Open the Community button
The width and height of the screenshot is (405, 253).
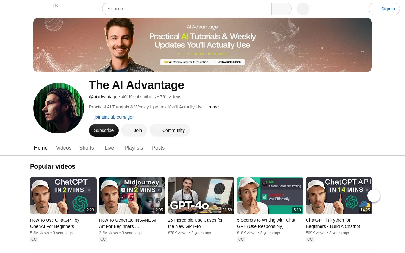click(x=170, y=130)
